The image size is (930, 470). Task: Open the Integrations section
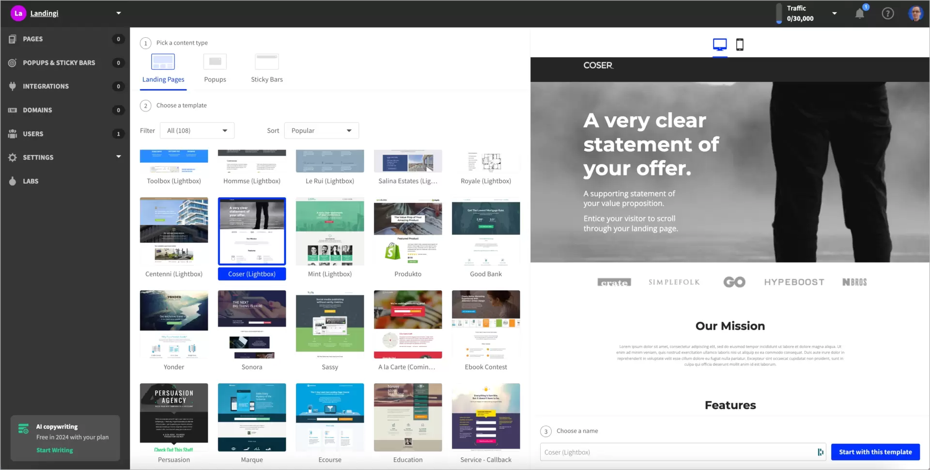coord(46,86)
